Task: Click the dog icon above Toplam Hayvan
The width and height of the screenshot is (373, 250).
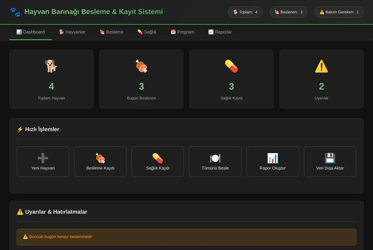Action: 51,66
